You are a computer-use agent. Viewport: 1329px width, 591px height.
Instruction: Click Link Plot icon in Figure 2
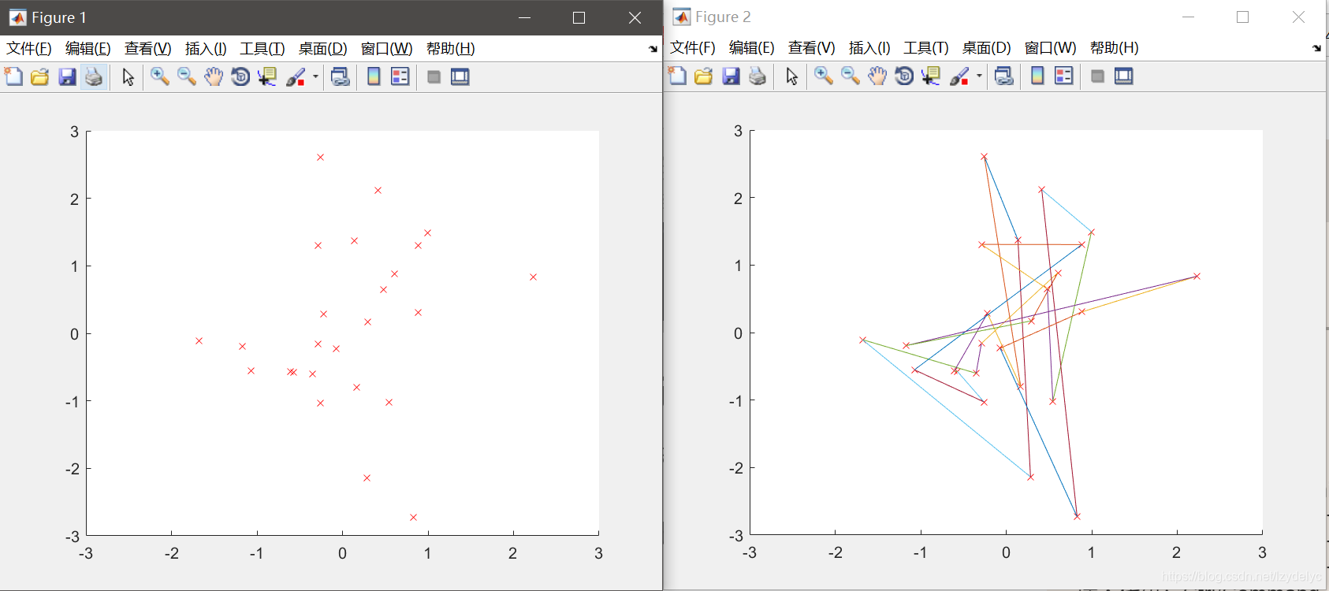tap(1003, 76)
